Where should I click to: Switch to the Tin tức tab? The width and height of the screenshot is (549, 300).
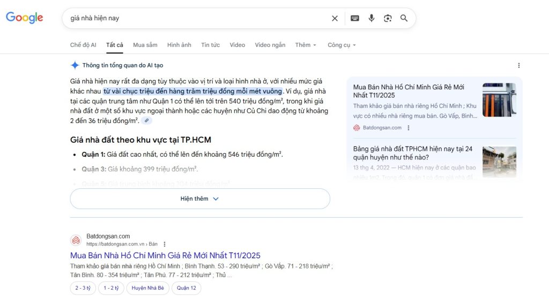(210, 45)
